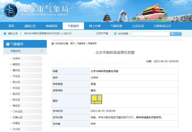Viewport: 192px width, 132px height.
Task: Click 首页 in the breadcrumb path
Action: 72,43
